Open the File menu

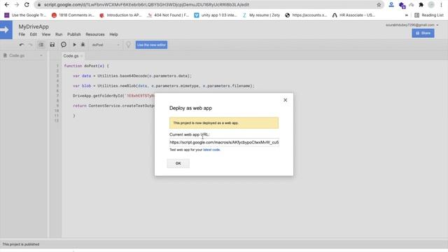22,34
